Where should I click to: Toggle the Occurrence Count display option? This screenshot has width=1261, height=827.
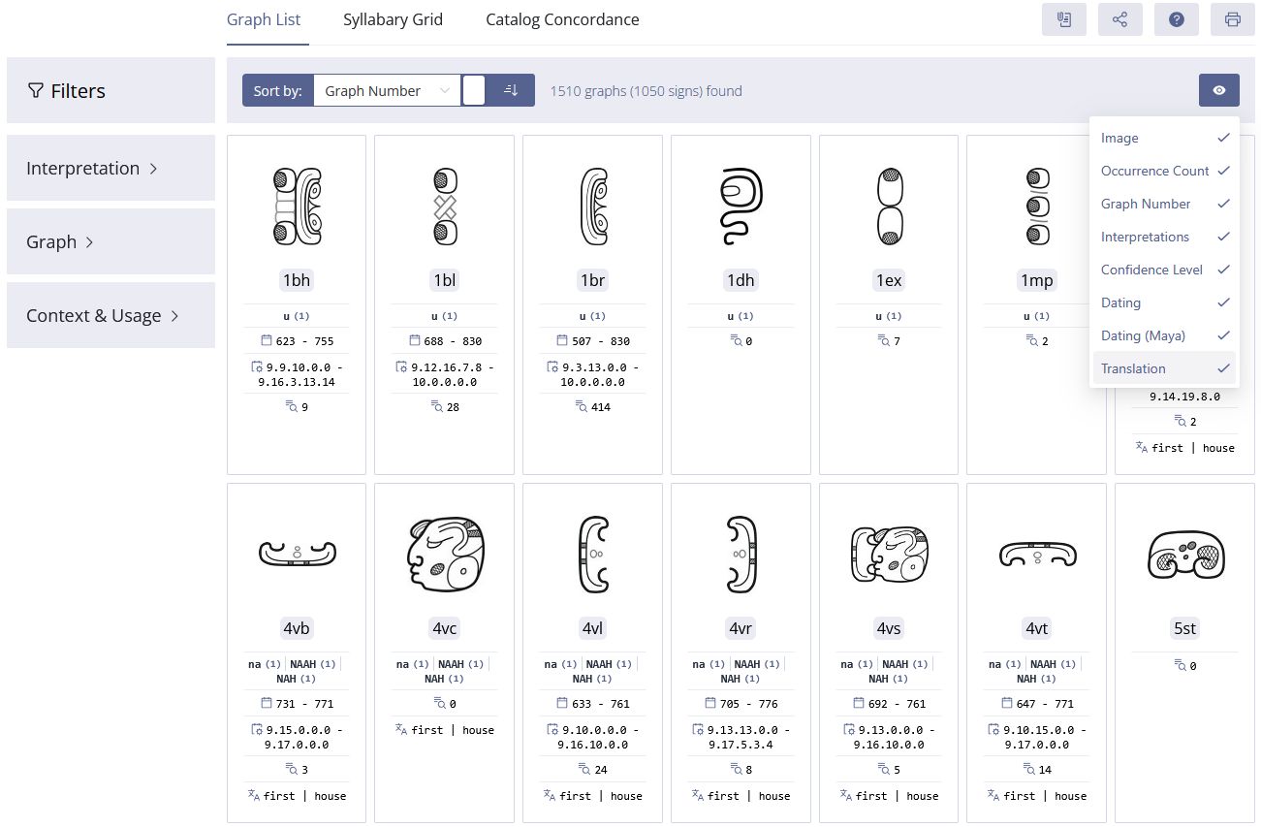coord(1165,171)
